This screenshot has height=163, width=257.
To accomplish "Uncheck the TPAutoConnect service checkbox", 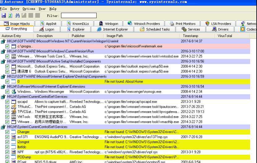I will coord(7,107).
